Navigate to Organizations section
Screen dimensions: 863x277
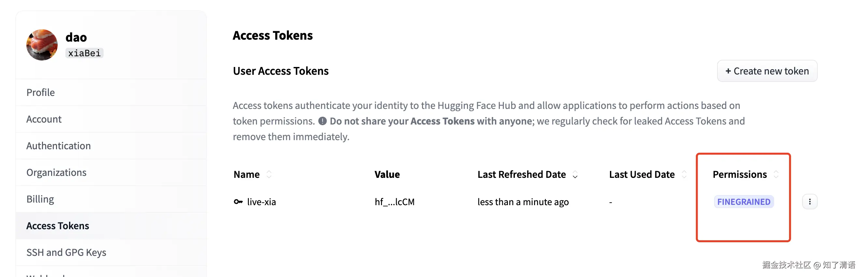pos(56,172)
